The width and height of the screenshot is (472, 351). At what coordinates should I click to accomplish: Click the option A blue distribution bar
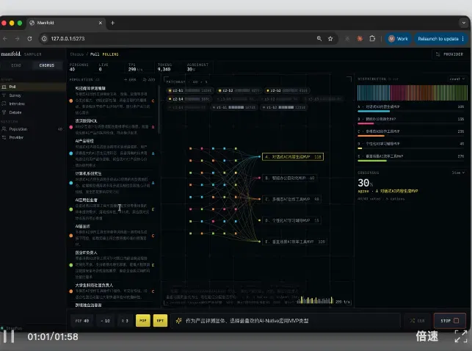pos(374,111)
